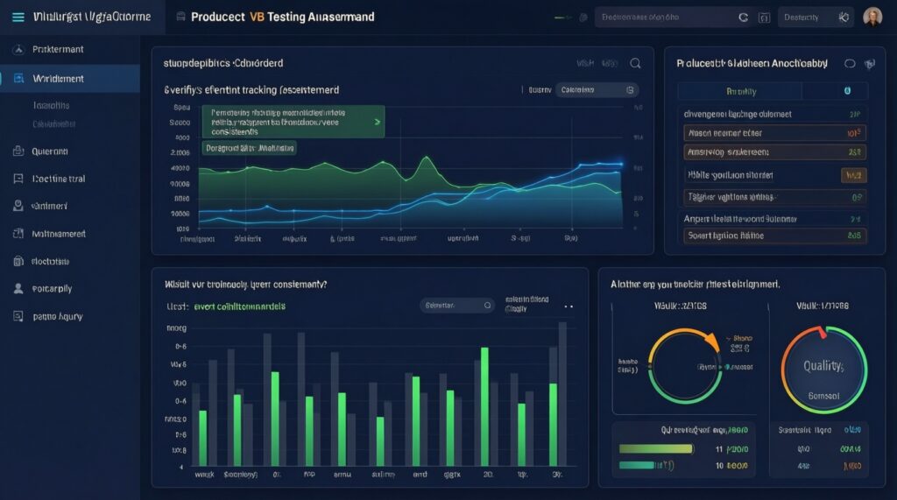Open the hamburger menu in top-left corner
The width and height of the screenshot is (897, 500).
coord(18,17)
